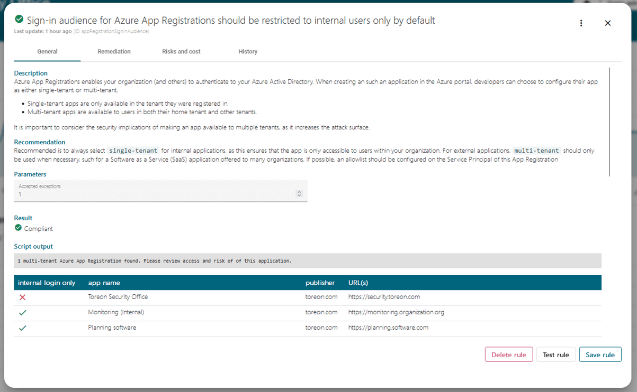Click the 'Description' section heading

[31, 73]
